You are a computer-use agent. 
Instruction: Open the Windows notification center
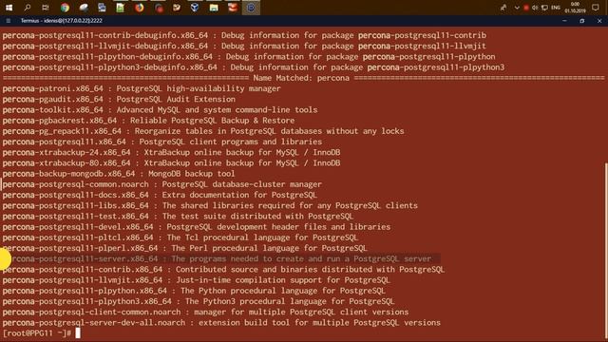(596, 8)
